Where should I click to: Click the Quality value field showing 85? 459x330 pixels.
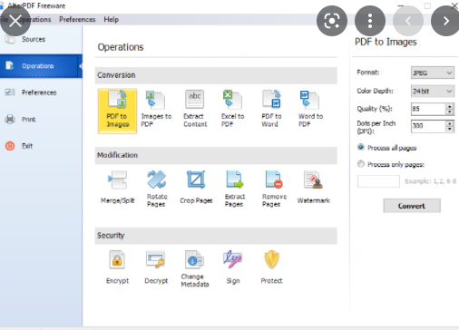coord(428,109)
